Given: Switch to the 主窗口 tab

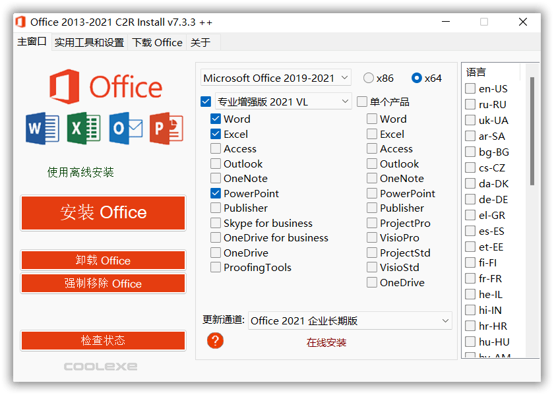Looking at the screenshot, I should (32, 42).
